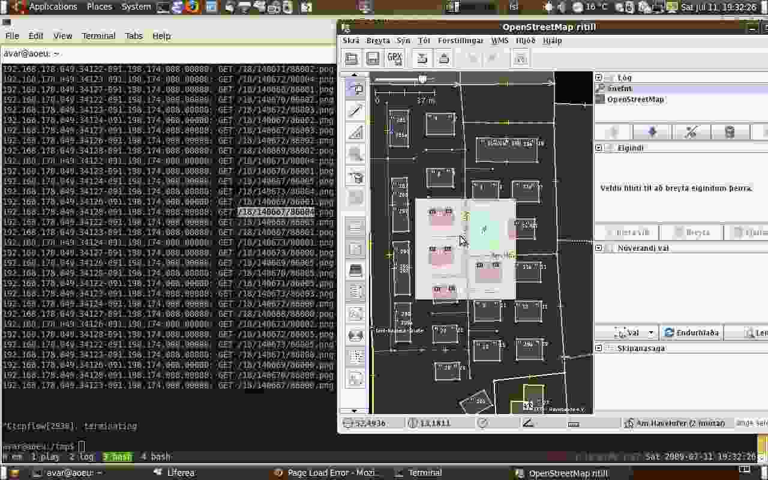Click the Bæta við add button

click(626, 232)
